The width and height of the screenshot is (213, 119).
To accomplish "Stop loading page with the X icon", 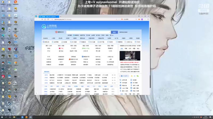I will coord(42,19).
